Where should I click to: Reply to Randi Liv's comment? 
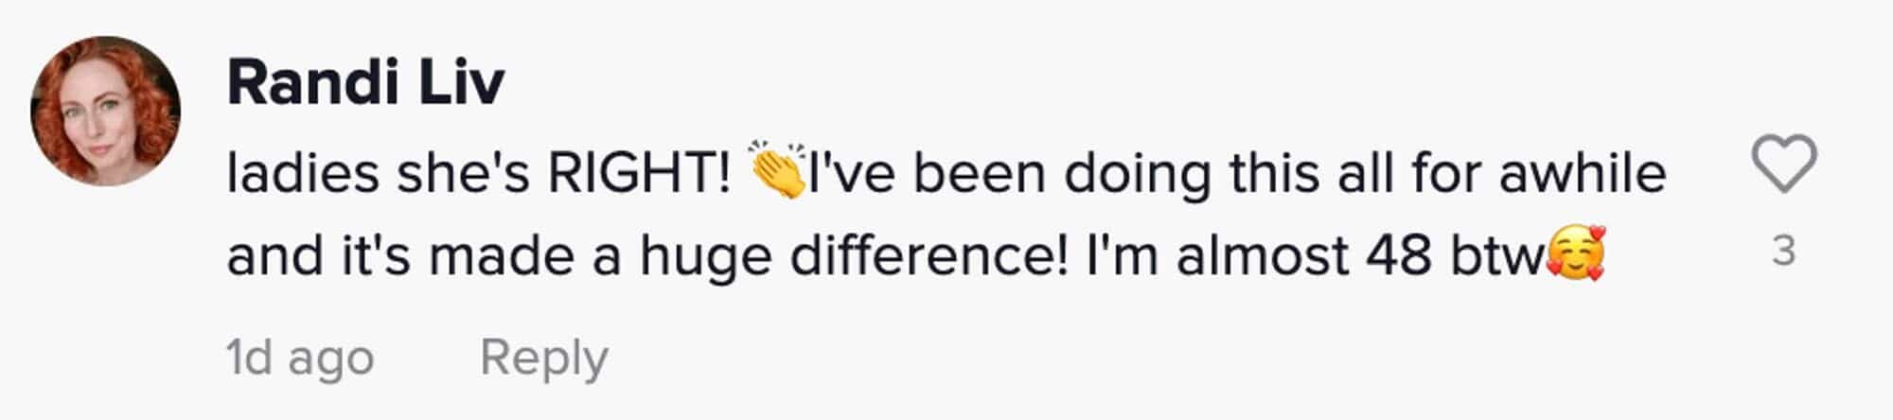coord(543,359)
